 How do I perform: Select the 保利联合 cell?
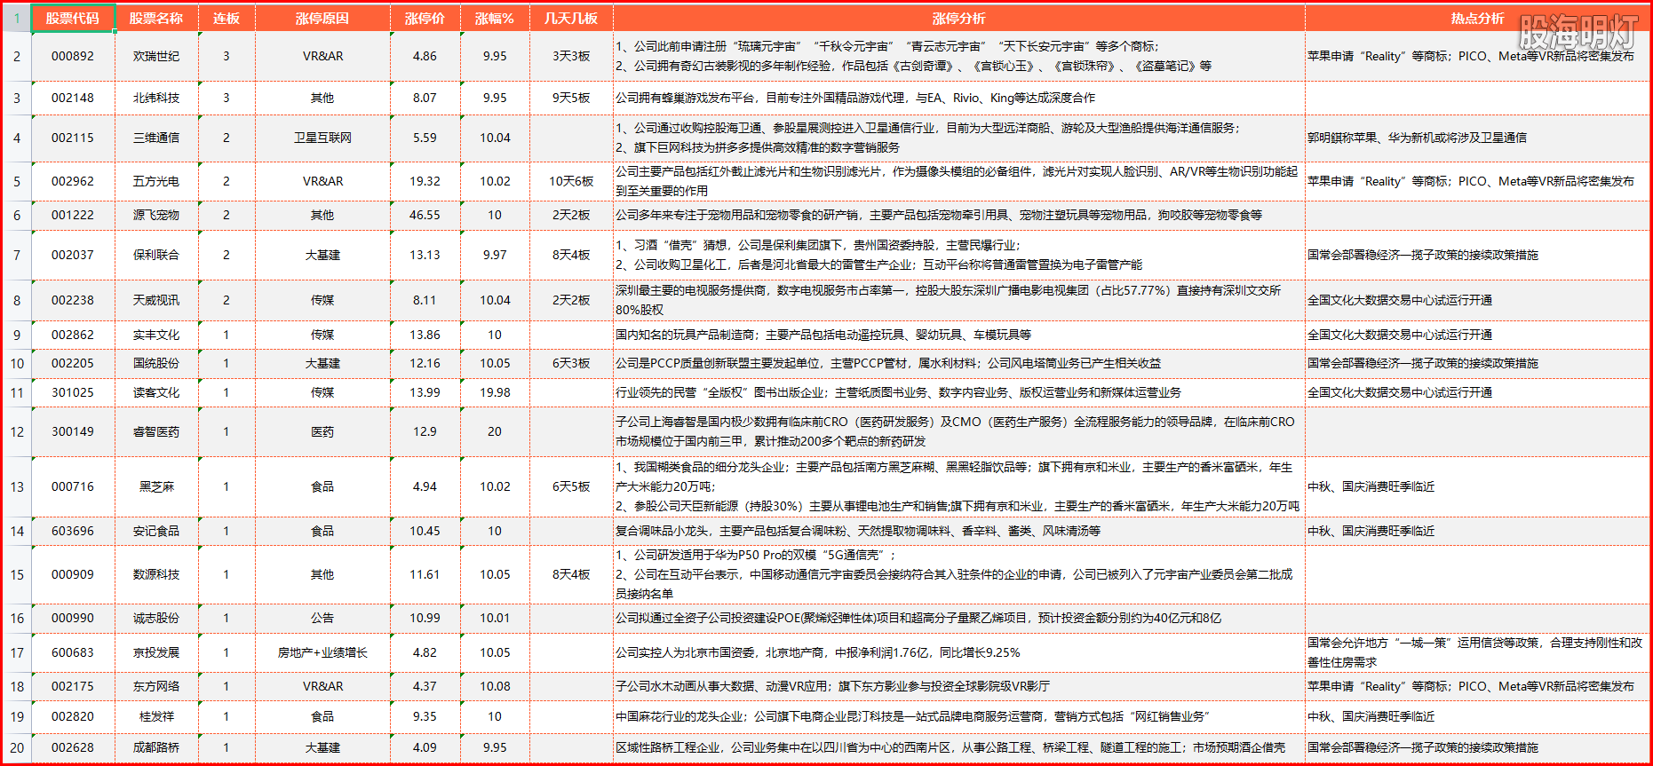point(156,255)
